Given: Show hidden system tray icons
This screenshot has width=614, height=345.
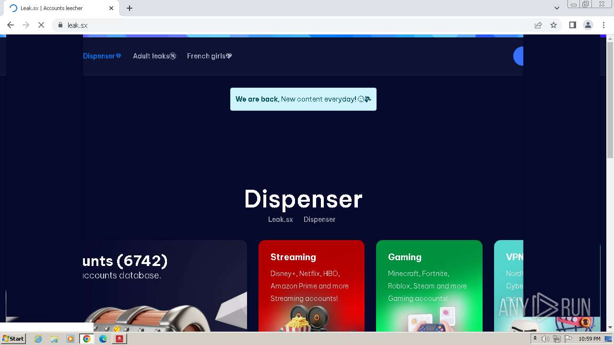Looking at the screenshot, I should pos(535,339).
